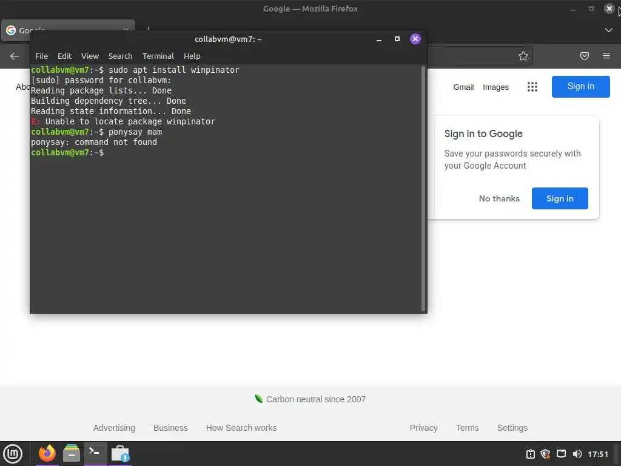Maximize the collabvm terminal window
This screenshot has width=621, height=466.
(397, 39)
